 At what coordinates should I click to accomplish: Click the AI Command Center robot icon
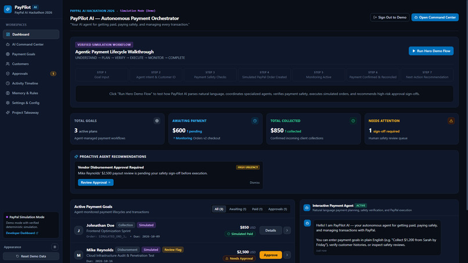(x=8, y=44)
